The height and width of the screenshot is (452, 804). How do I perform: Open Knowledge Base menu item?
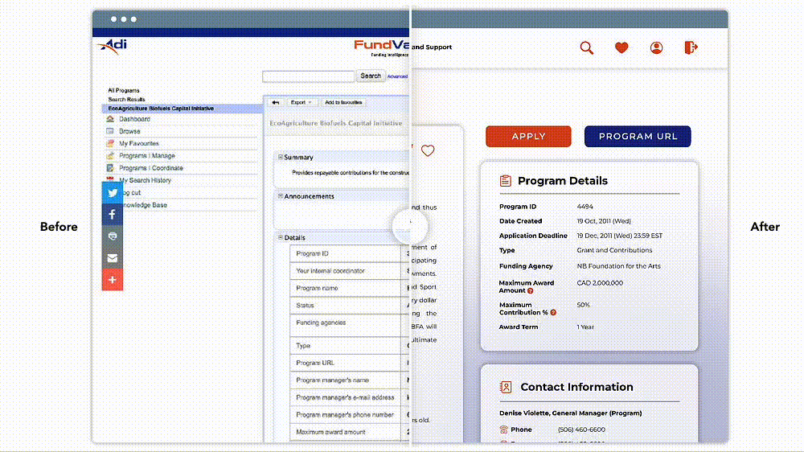pos(143,205)
